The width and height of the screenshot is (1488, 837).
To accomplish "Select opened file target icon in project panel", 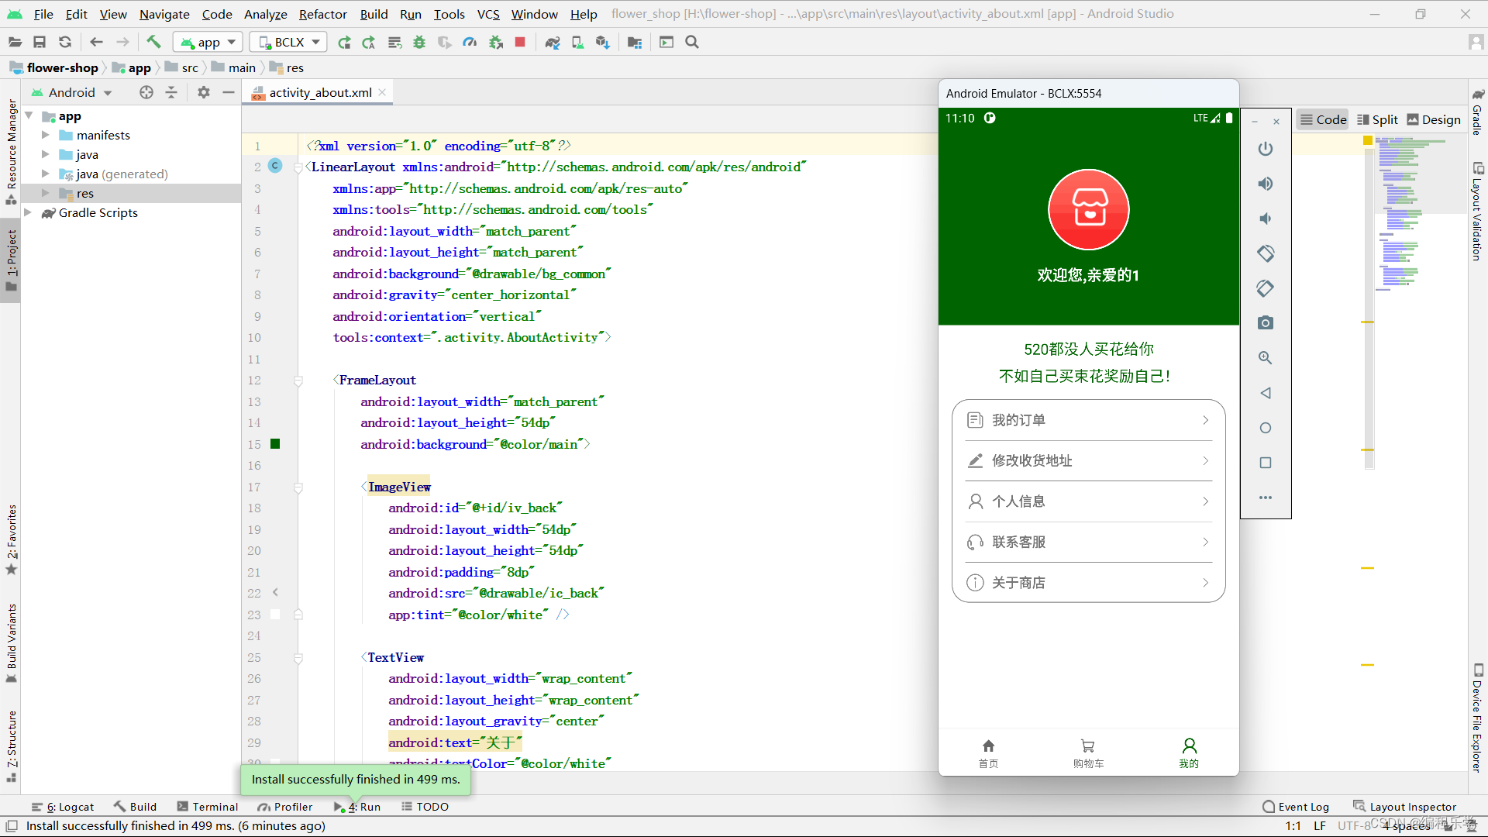I will (146, 92).
